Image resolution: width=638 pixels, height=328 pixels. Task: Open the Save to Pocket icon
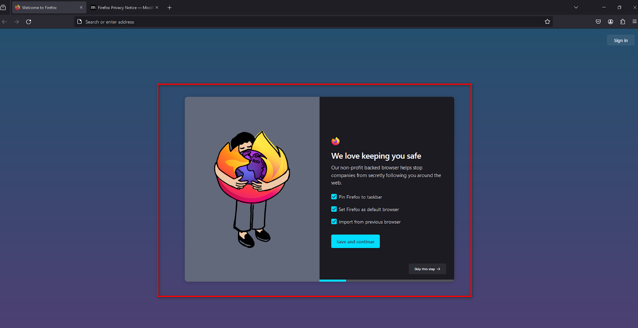(598, 22)
